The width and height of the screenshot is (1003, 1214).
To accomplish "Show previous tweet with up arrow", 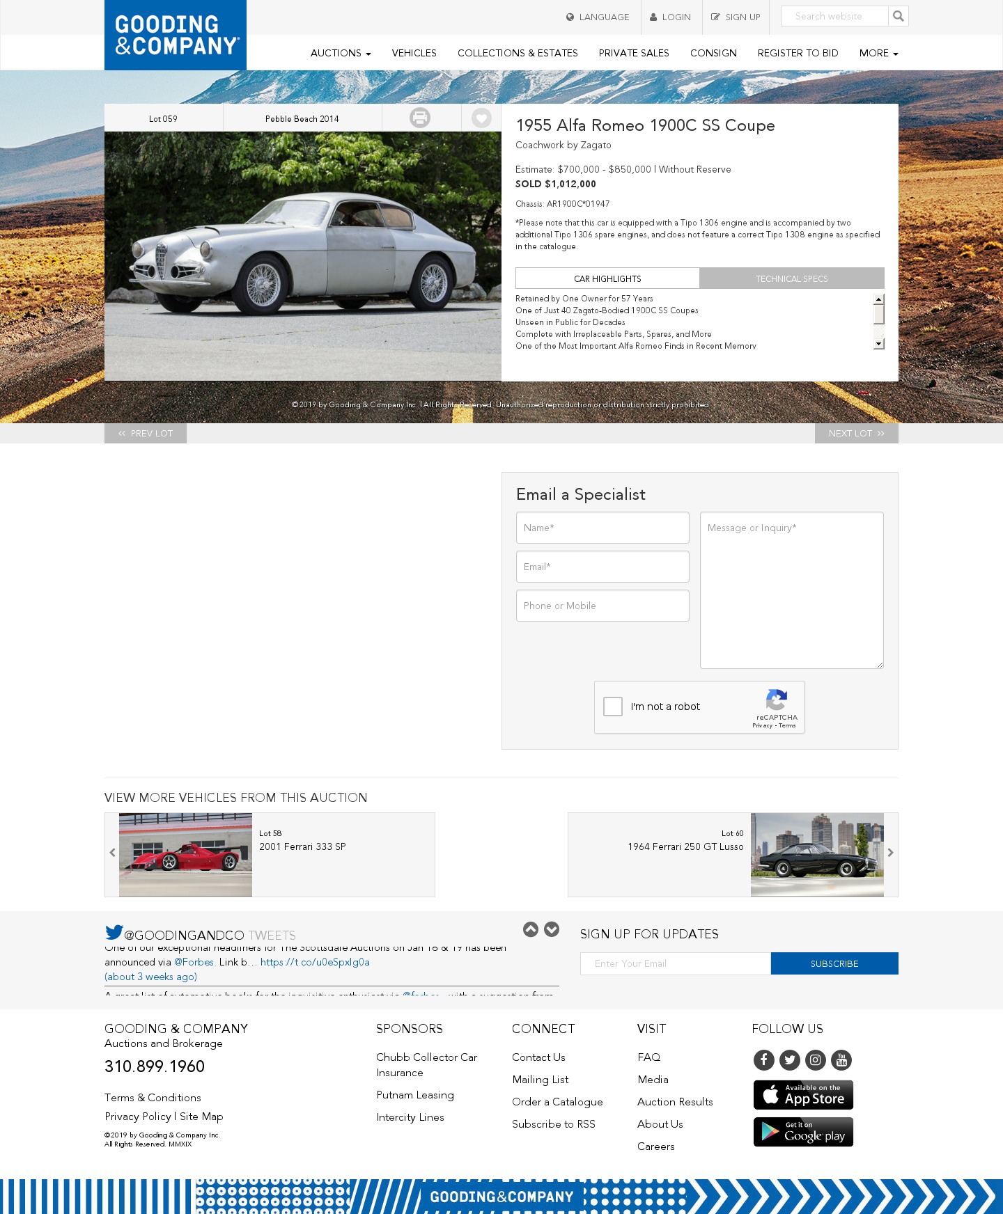I will pos(531,929).
